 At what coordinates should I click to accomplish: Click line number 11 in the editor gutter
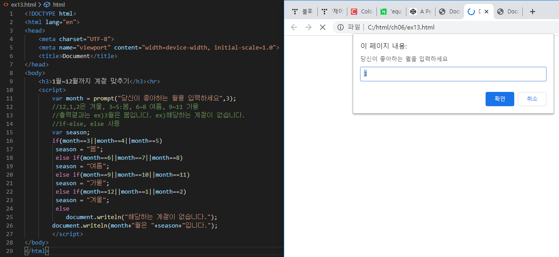[9, 98]
